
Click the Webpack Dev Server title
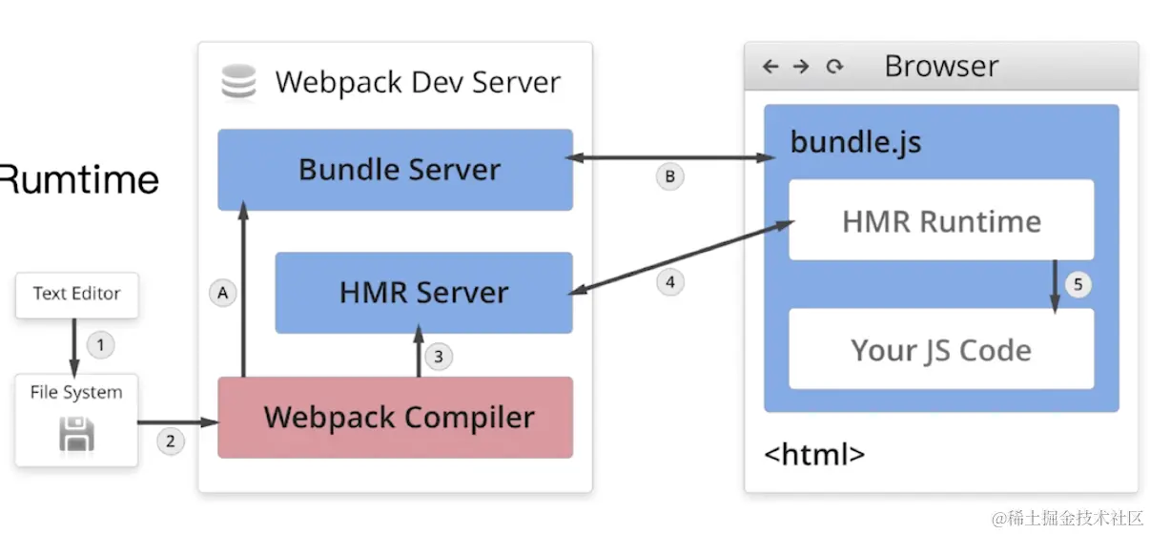click(418, 82)
